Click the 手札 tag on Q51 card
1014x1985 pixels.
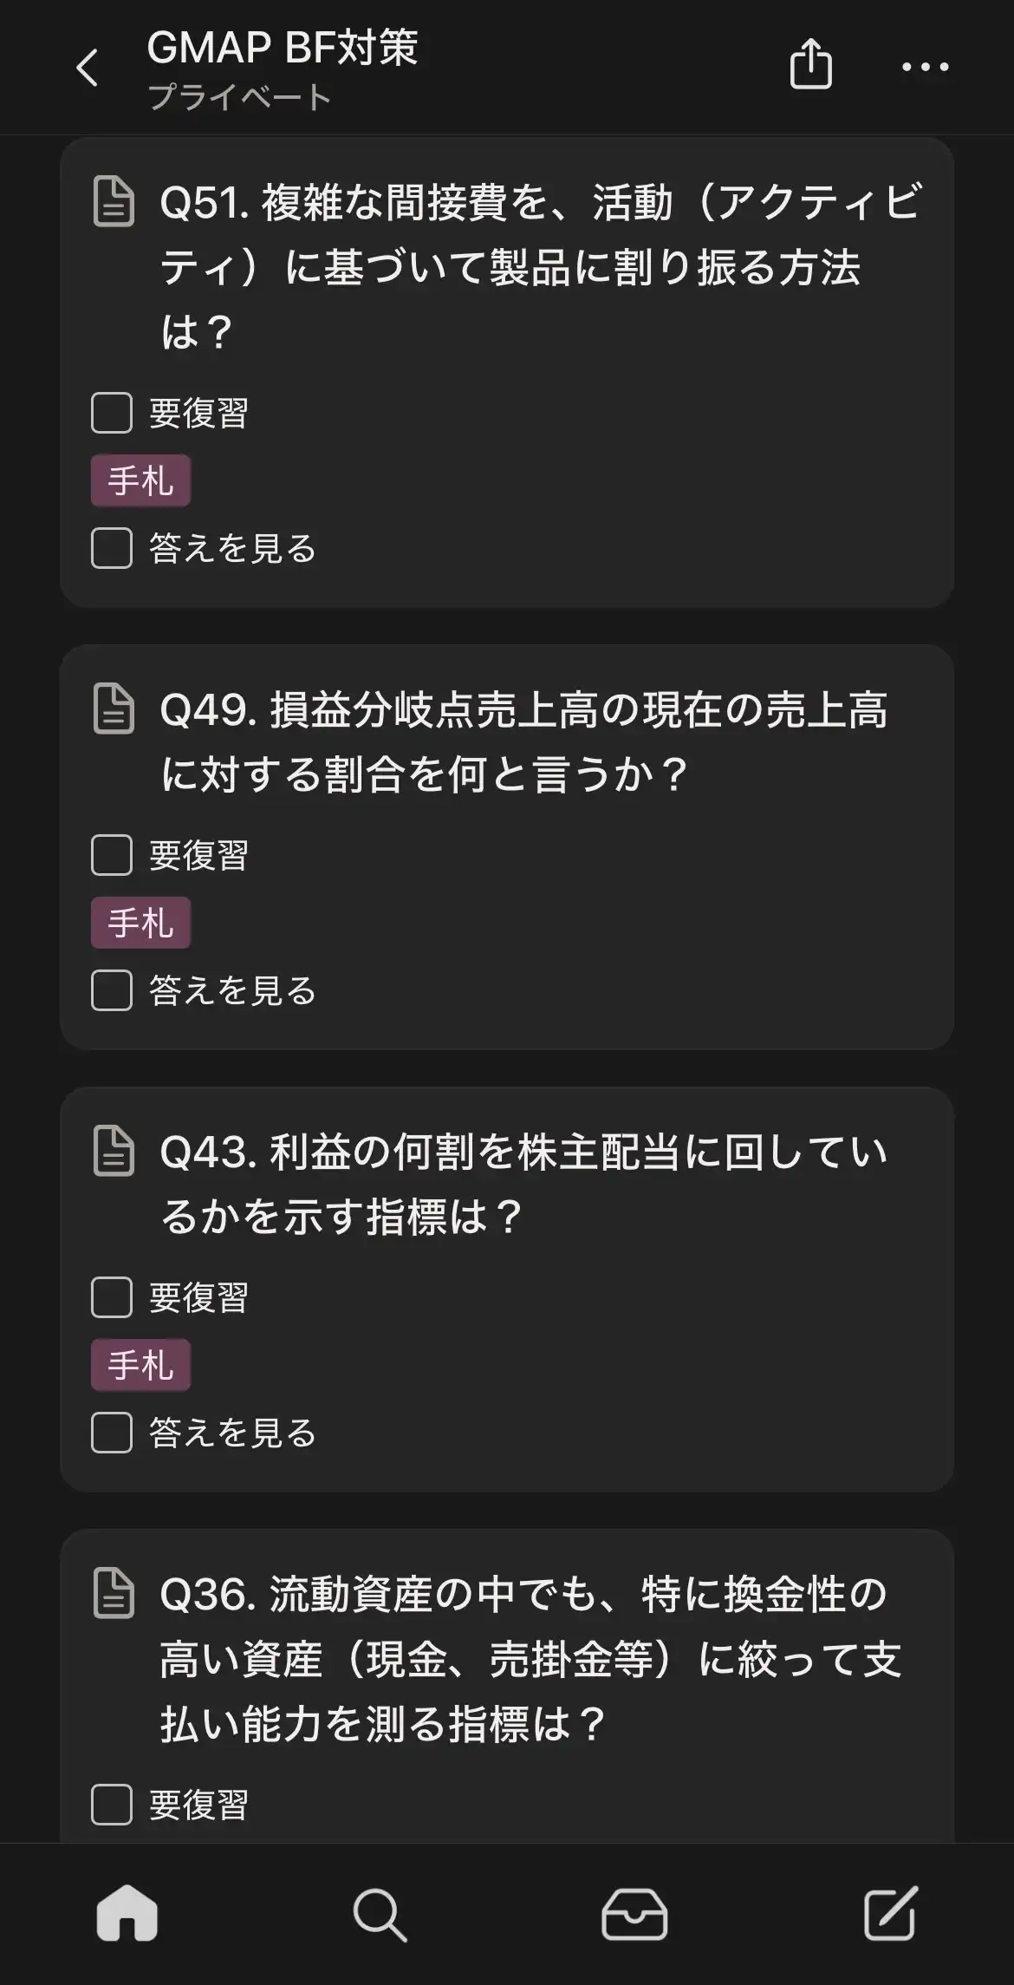[x=140, y=480]
